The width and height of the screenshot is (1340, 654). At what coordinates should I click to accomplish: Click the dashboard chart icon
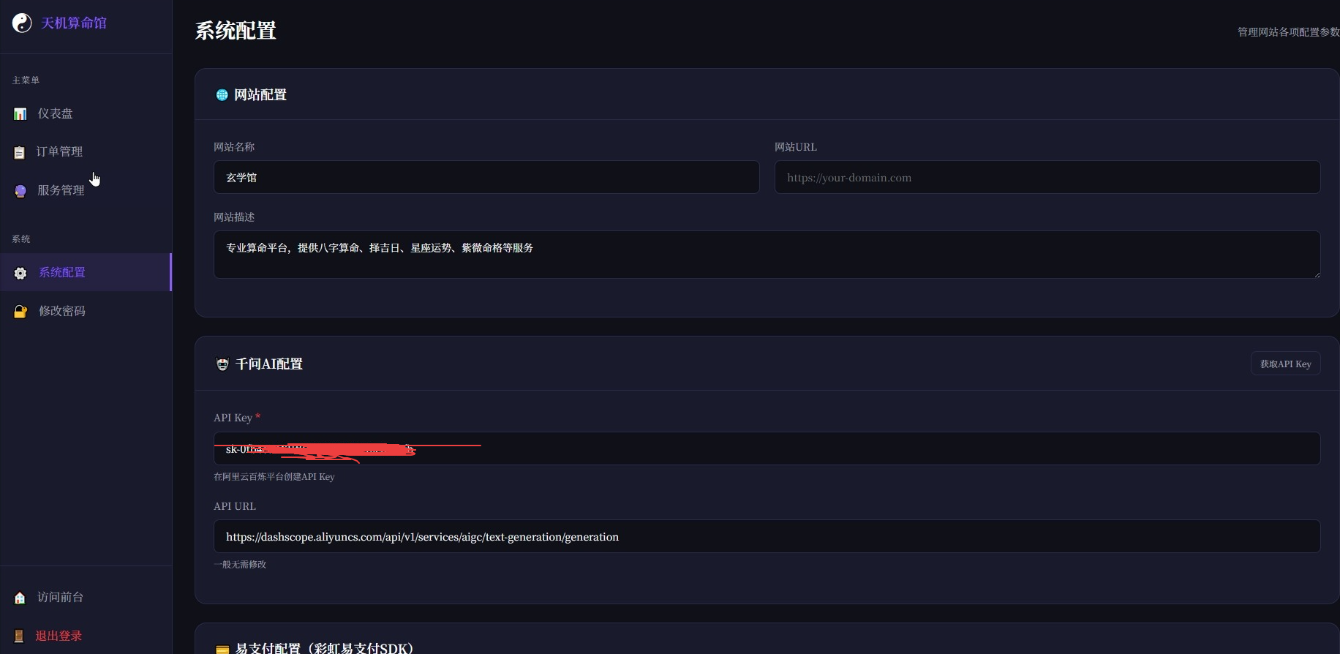tap(20, 114)
